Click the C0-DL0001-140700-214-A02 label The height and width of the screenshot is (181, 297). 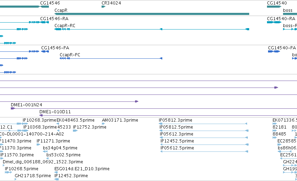[32, 134]
